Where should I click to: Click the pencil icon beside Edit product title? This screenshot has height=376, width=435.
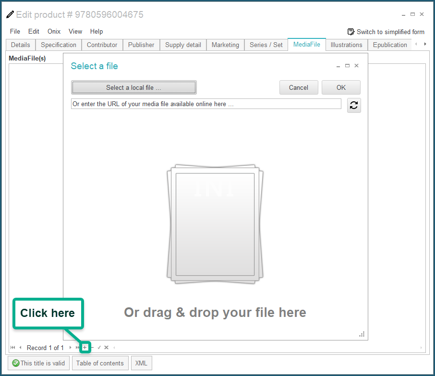pyautogui.click(x=10, y=14)
